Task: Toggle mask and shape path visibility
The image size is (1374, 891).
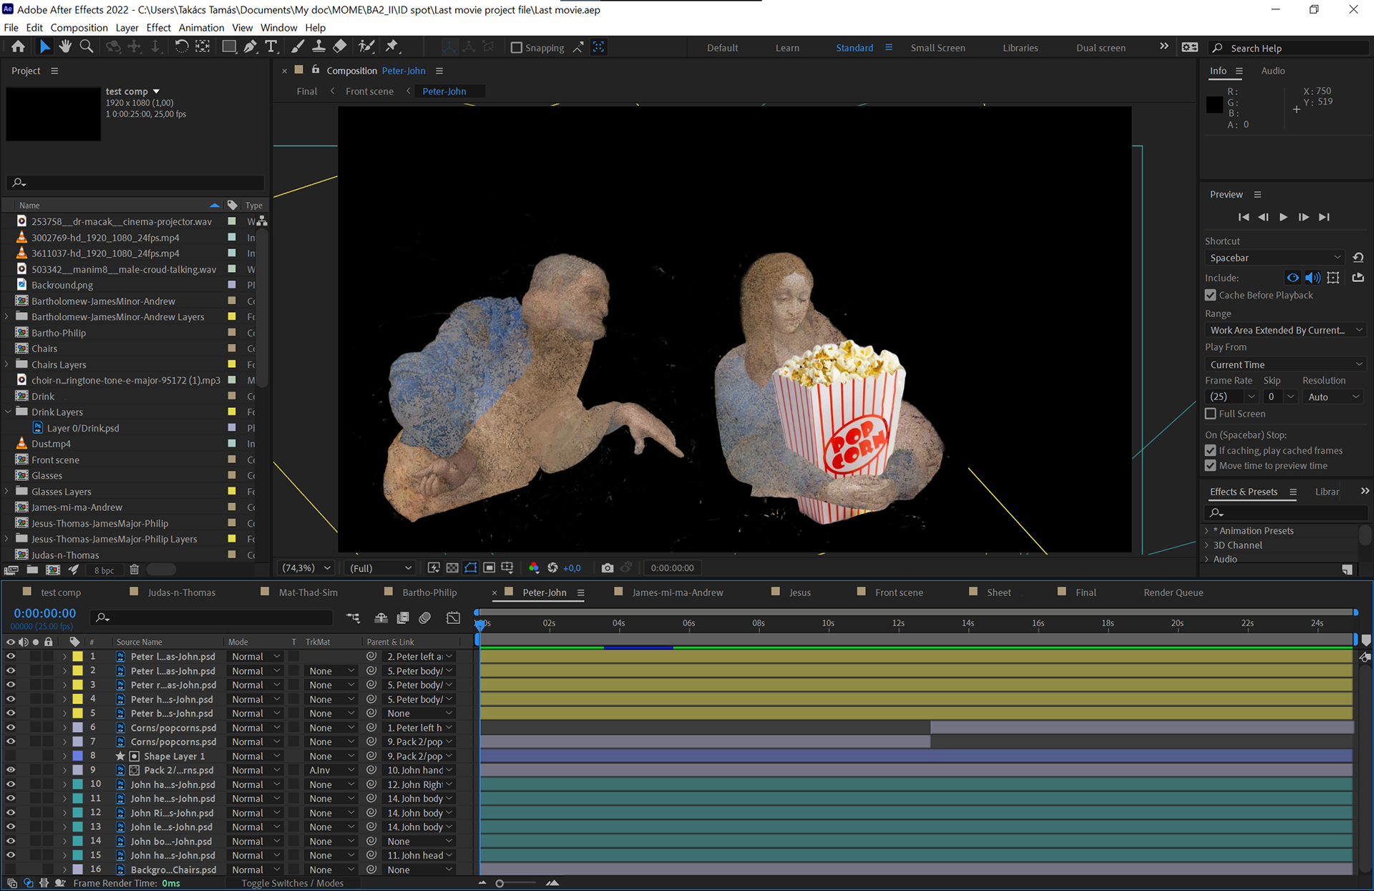Action: pos(471,568)
